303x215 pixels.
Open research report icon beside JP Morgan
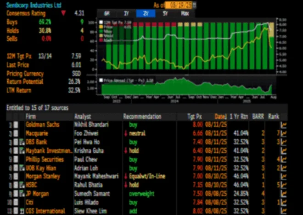pos(22,194)
